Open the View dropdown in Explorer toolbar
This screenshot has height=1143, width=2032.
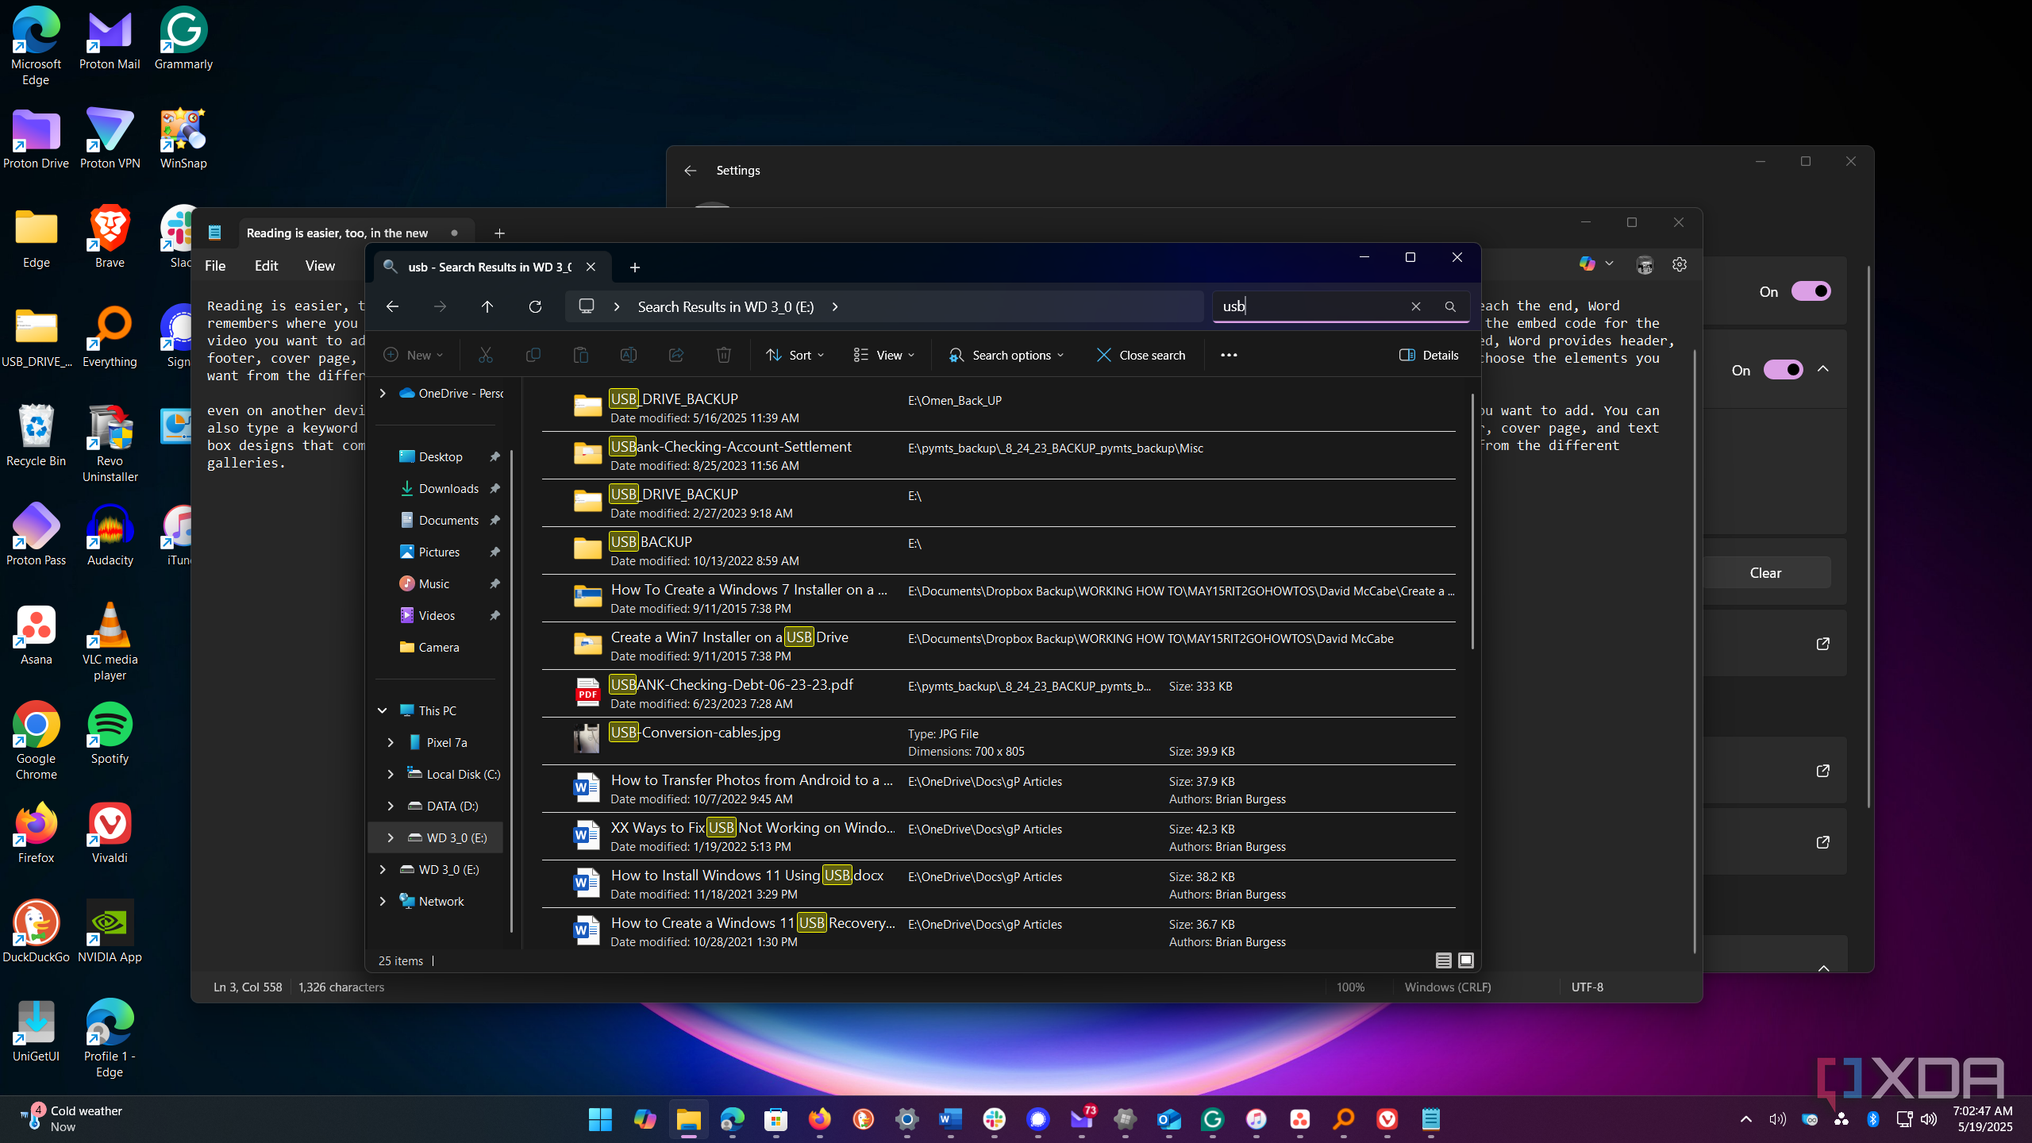tap(884, 355)
